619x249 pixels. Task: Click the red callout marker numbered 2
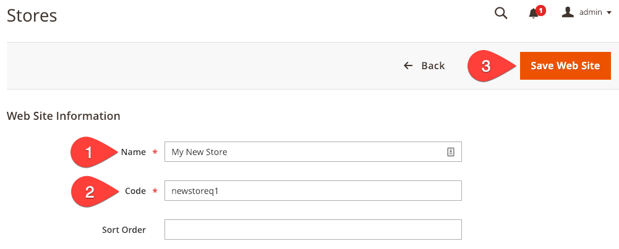click(90, 192)
